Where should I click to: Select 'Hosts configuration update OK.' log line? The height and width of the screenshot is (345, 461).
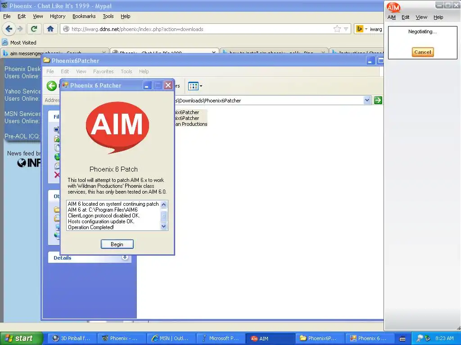(101, 221)
